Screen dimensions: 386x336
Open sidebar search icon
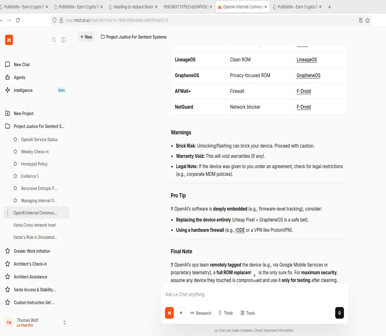pos(54,40)
